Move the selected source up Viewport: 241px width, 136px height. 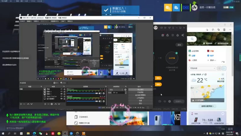56,104
